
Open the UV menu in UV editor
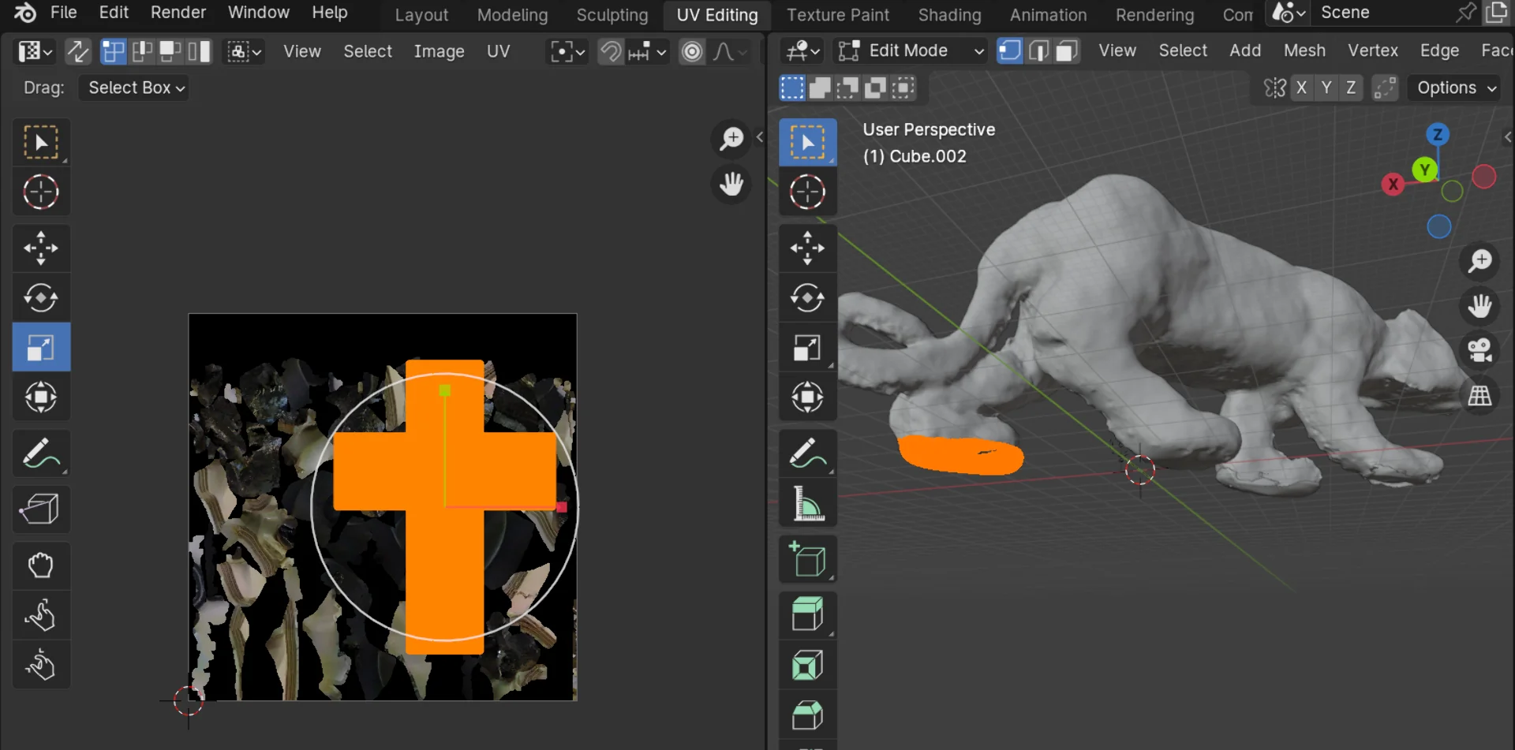pyautogui.click(x=498, y=52)
